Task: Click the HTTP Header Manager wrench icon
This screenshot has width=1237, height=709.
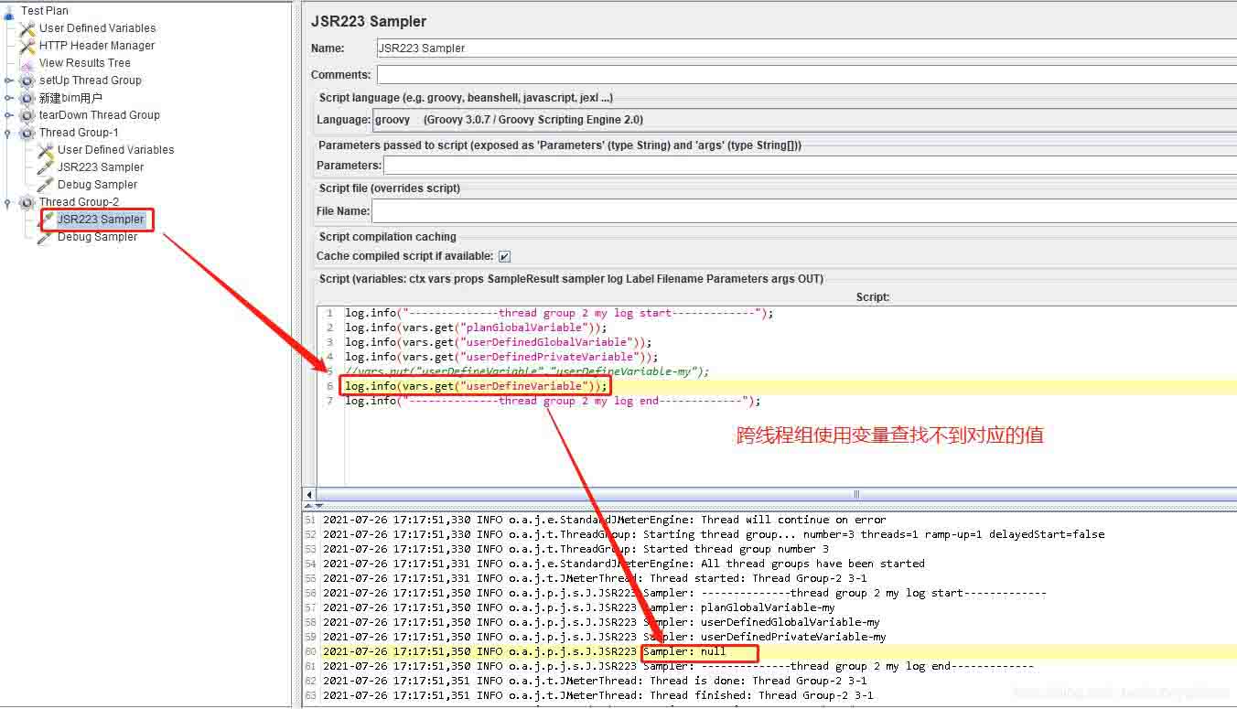Action: pyautogui.click(x=27, y=46)
